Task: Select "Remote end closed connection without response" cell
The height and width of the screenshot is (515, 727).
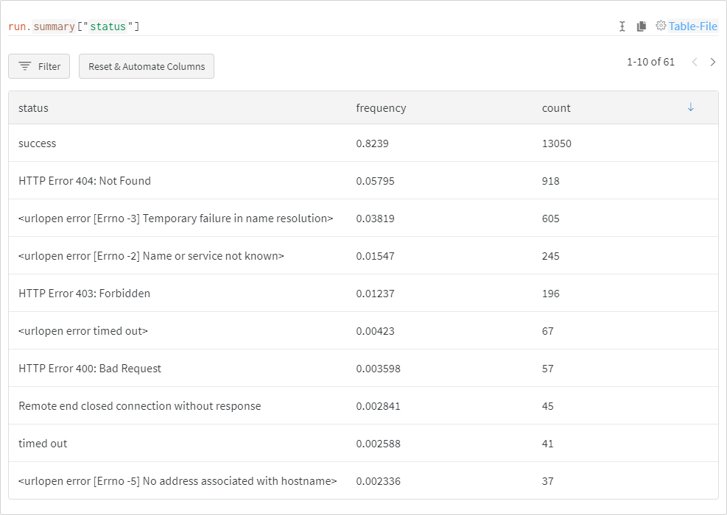Action: coord(139,406)
